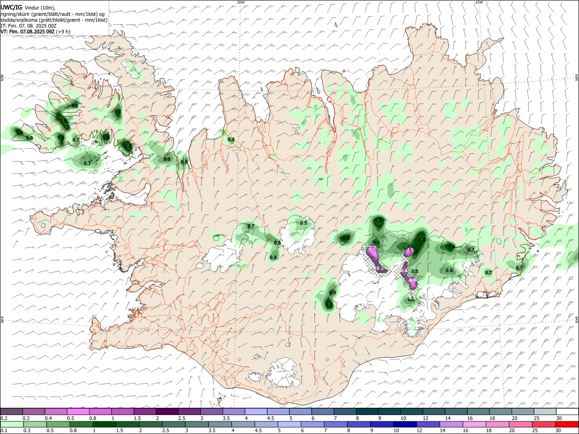Viewport: 579px width, 434px height.
Task: Click the '1.0' value near the west coast
Action: pyautogui.click(x=29, y=138)
